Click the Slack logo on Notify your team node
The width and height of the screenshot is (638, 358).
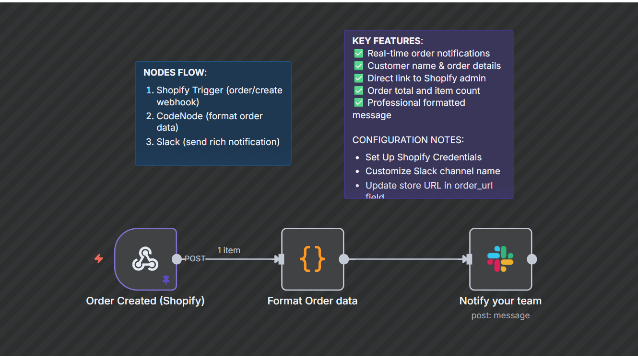coord(500,259)
